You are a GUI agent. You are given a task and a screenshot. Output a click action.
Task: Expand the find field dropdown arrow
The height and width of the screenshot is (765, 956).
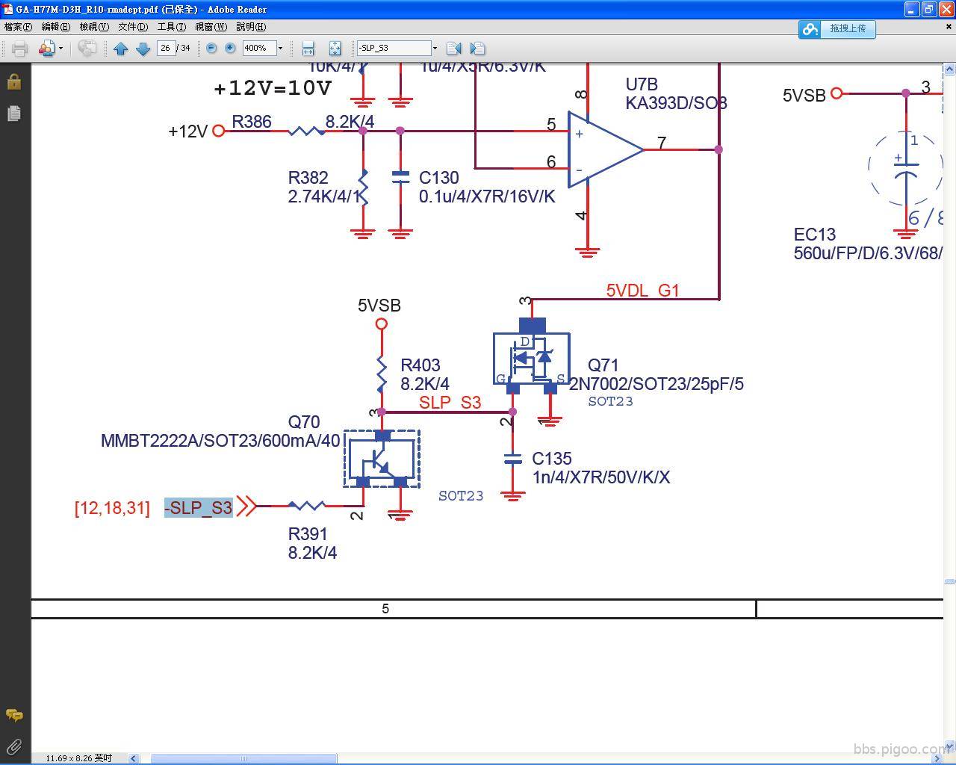pyautogui.click(x=435, y=48)
